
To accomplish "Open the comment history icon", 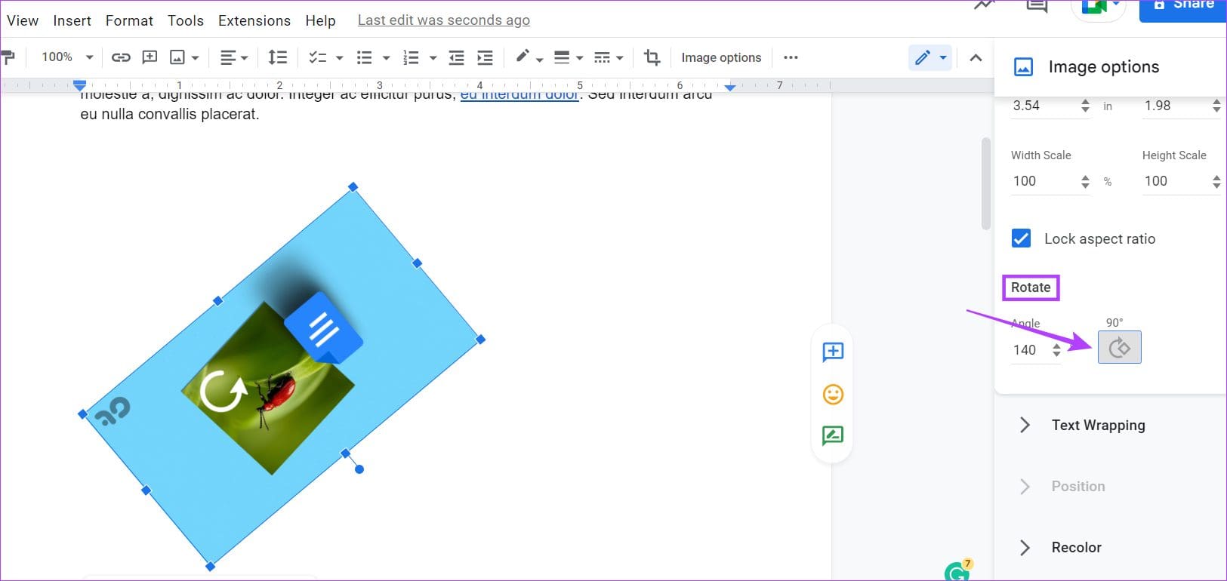I will tap(1037, 6).
